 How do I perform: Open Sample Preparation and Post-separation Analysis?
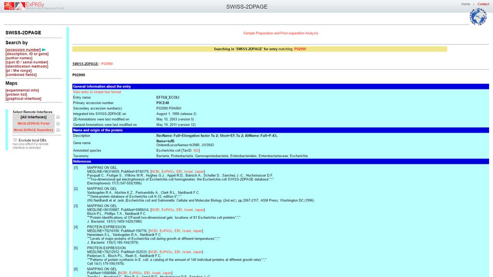pos(281,33)
